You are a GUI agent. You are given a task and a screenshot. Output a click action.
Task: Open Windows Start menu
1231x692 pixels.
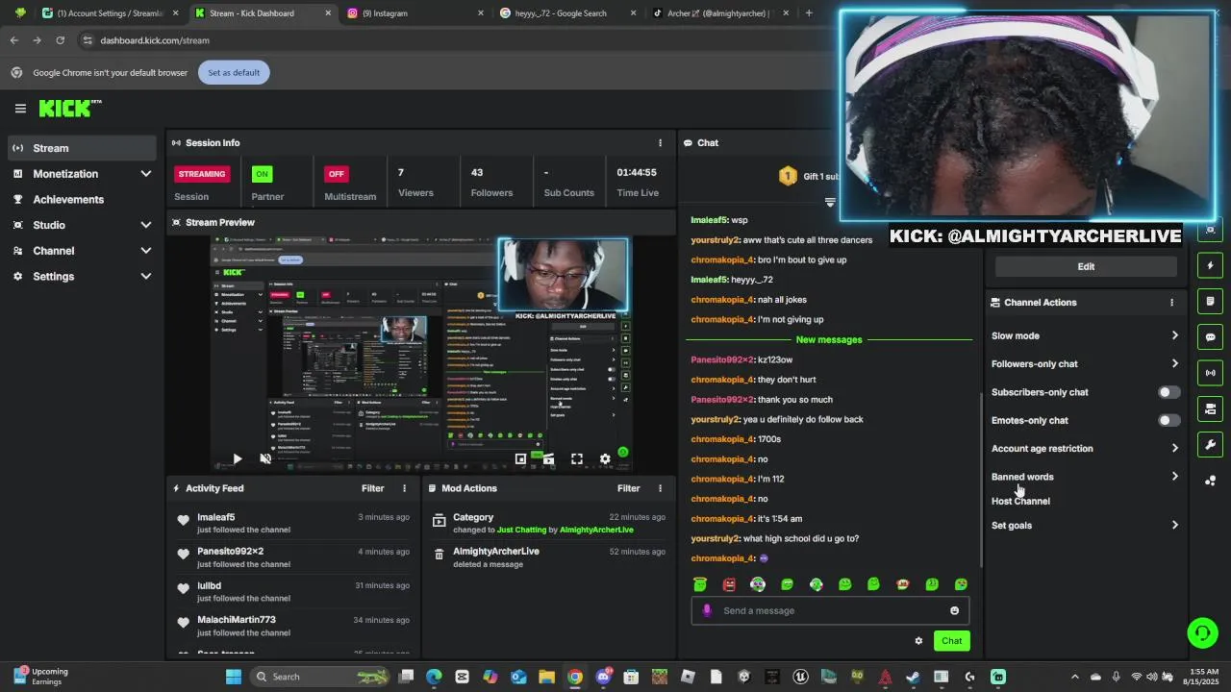233,677
